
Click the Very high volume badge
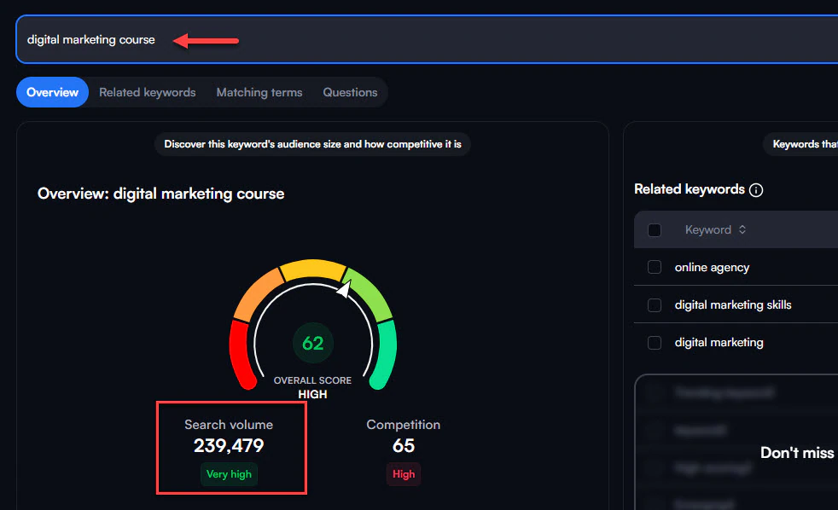(x=229, y=474)
